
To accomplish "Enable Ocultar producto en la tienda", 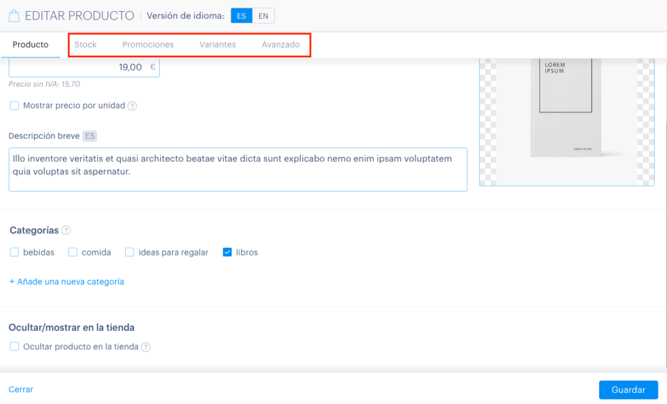I will (14, 347).
